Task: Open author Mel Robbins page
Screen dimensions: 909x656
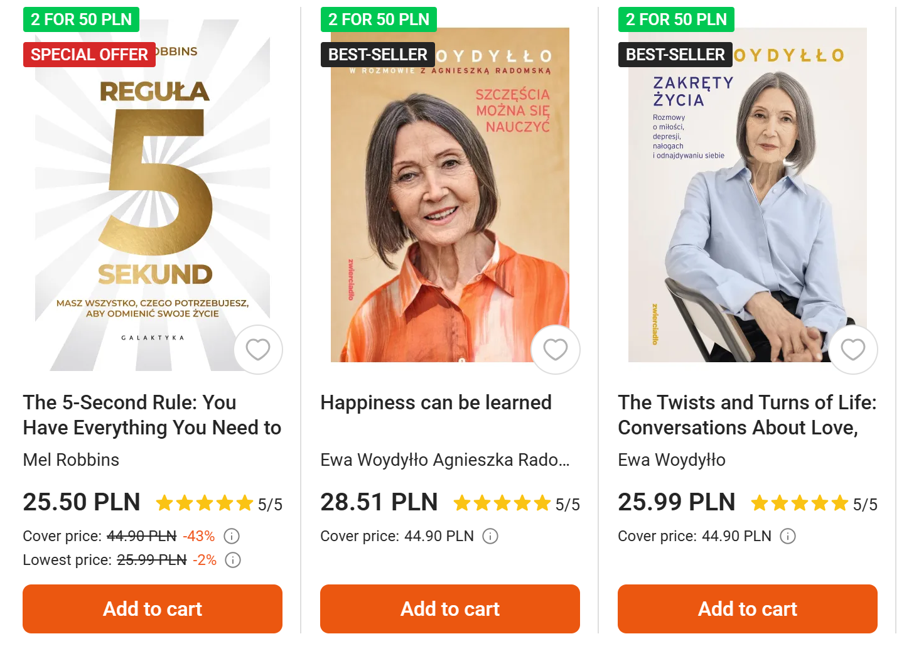Action: (71, 460)
